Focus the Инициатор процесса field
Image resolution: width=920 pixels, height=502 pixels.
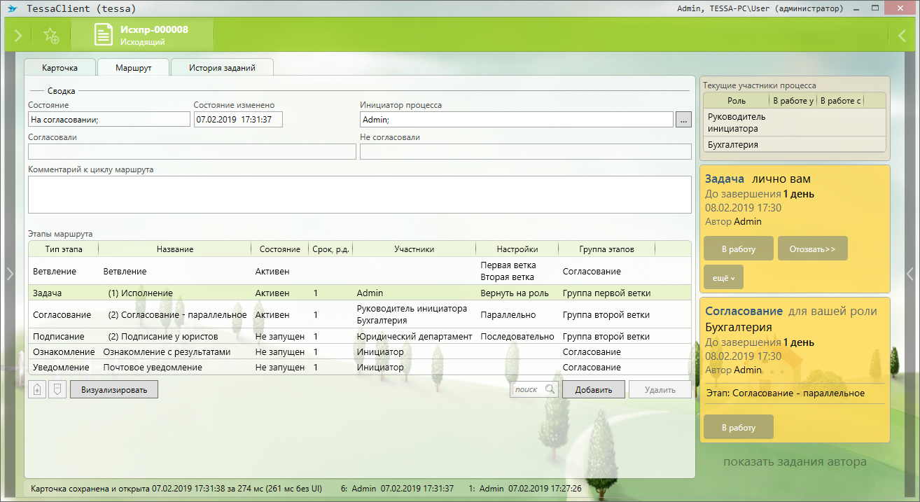(x=517, y=120)
